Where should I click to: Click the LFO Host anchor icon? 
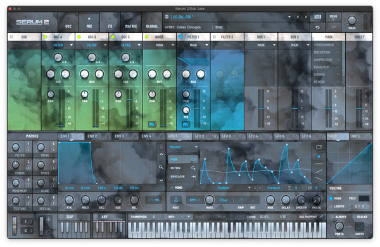pyautogui.click(x=176, y=200)
